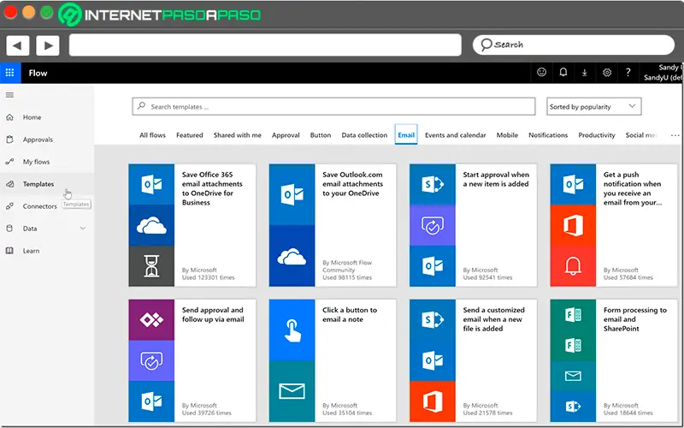Open Form processing to email and SharePoint
The height and width of the screenshot is (428, 684).
tap(614, 360)
